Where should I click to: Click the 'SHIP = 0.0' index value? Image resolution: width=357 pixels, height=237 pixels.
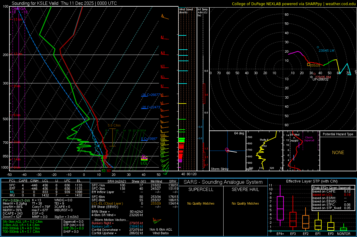(71, 232)
